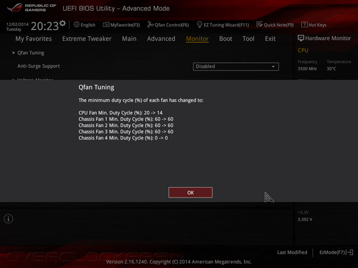
Task: Click the settings gear next to the clock
Action: tap(63, 23)
